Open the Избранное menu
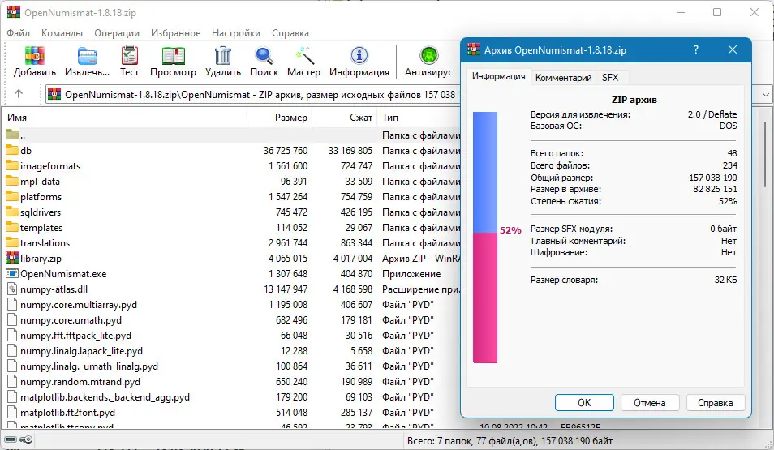 point(176,33)
